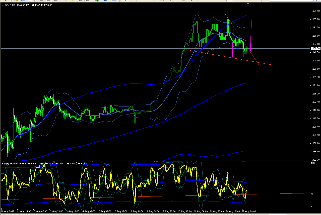Click the 1144.00 price scale label
The image size is (321, 215).
click(x=315, y=61)
